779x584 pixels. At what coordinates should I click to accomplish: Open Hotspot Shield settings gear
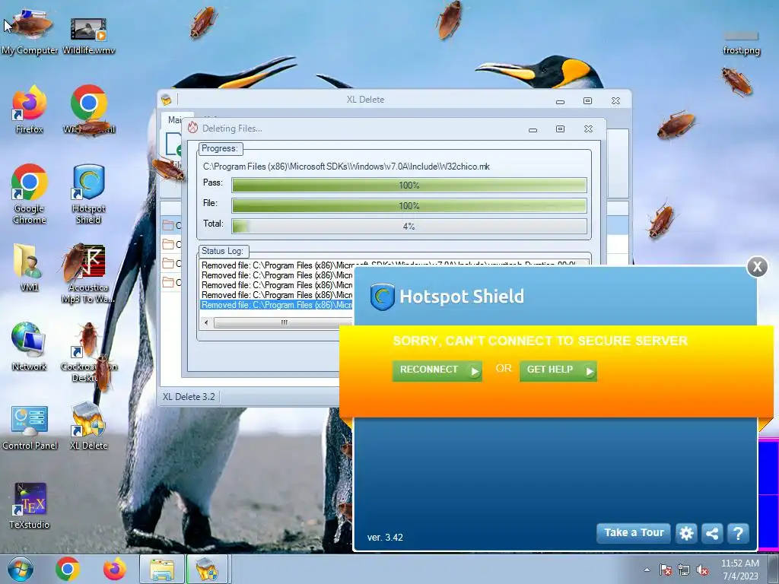click(x=686, y=533)
